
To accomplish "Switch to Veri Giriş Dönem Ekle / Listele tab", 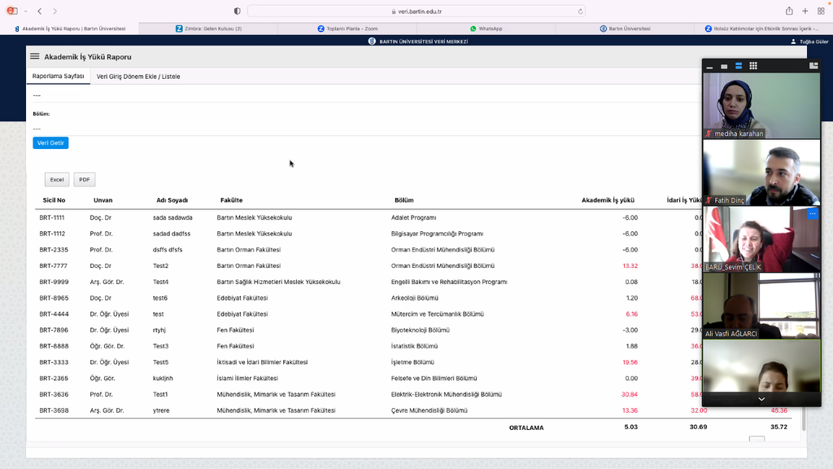I will coord(138,77).
